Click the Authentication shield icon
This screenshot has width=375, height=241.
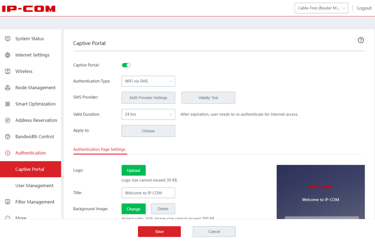tap(8, 153)
